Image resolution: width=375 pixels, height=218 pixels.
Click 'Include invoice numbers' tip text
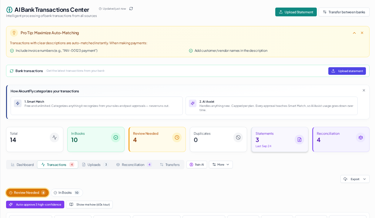coord(56,51)
